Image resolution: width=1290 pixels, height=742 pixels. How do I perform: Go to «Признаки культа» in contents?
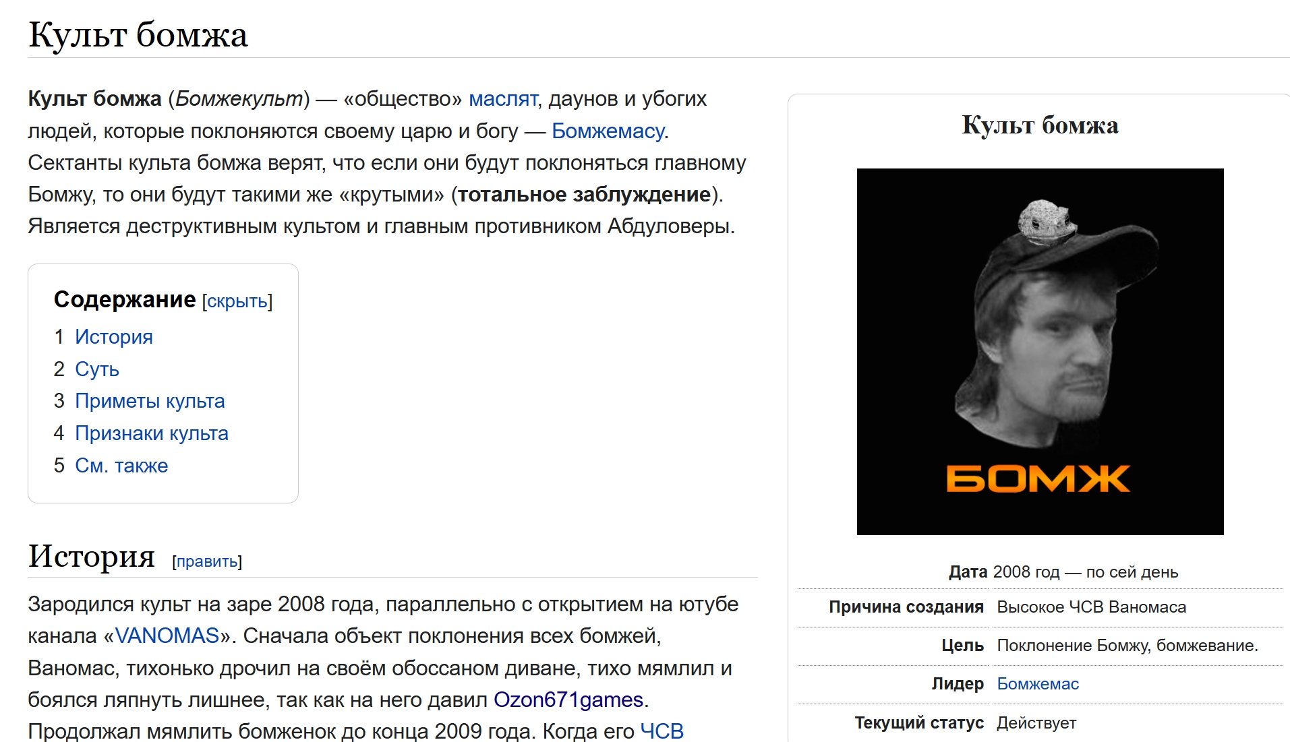point(152,433)
